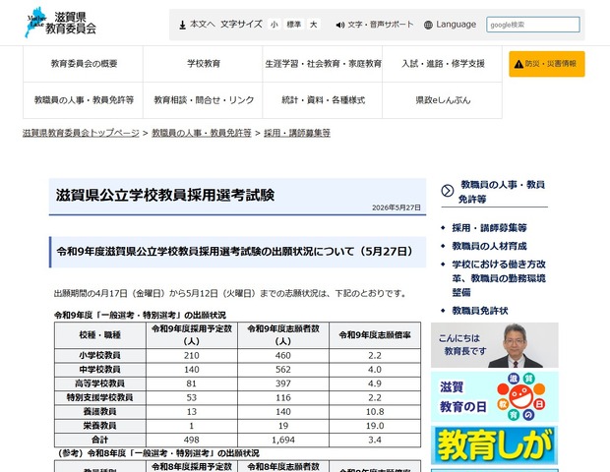Open 統計・資料・各種様式 menu
Viewport: 610px width, 472px height.
pyautogui.click(x=323, y=100)
